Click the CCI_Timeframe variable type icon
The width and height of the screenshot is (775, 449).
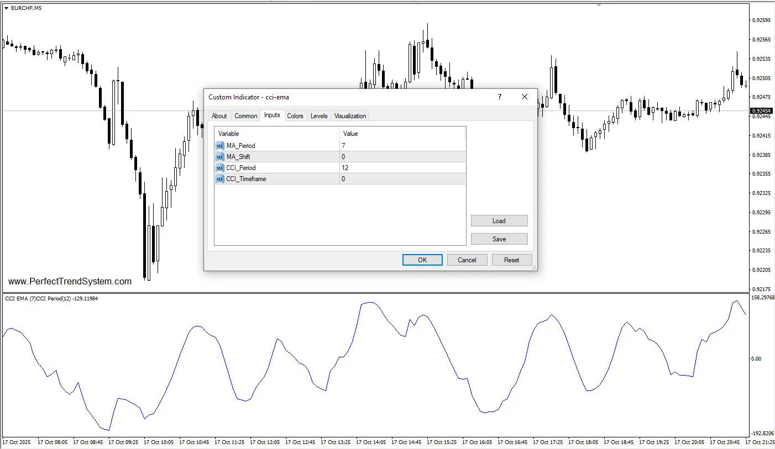[219, 179]
